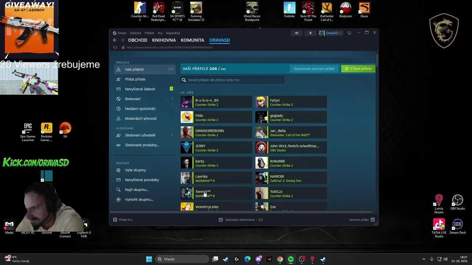This screenshot has width=472, height=265.
Task: Launch Bodycam desktop icon
Action: point(346,10)
